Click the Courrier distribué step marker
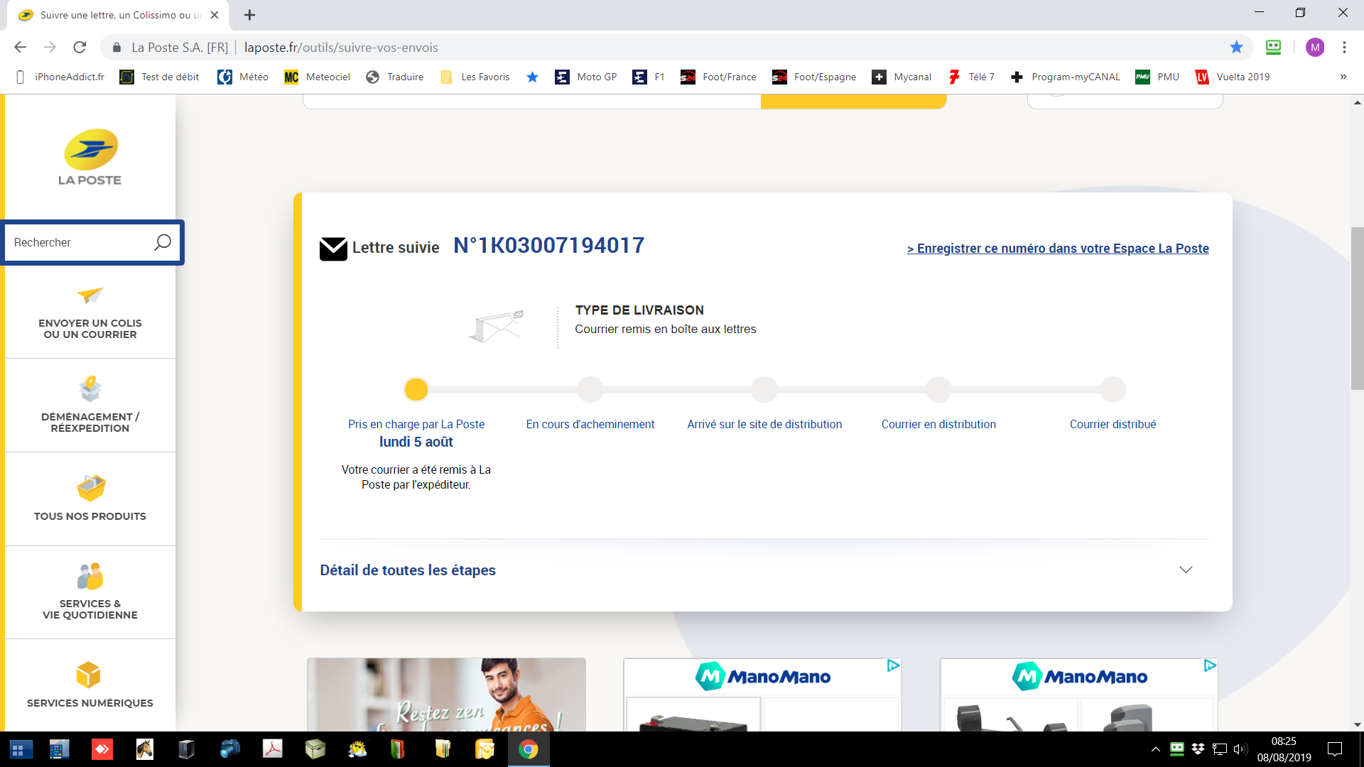The image size is (1364, 767). tap(1113, 389)
